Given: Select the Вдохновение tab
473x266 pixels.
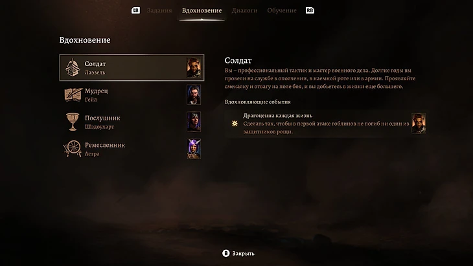Looking at the screenshot, I should [x=202, y=10].
